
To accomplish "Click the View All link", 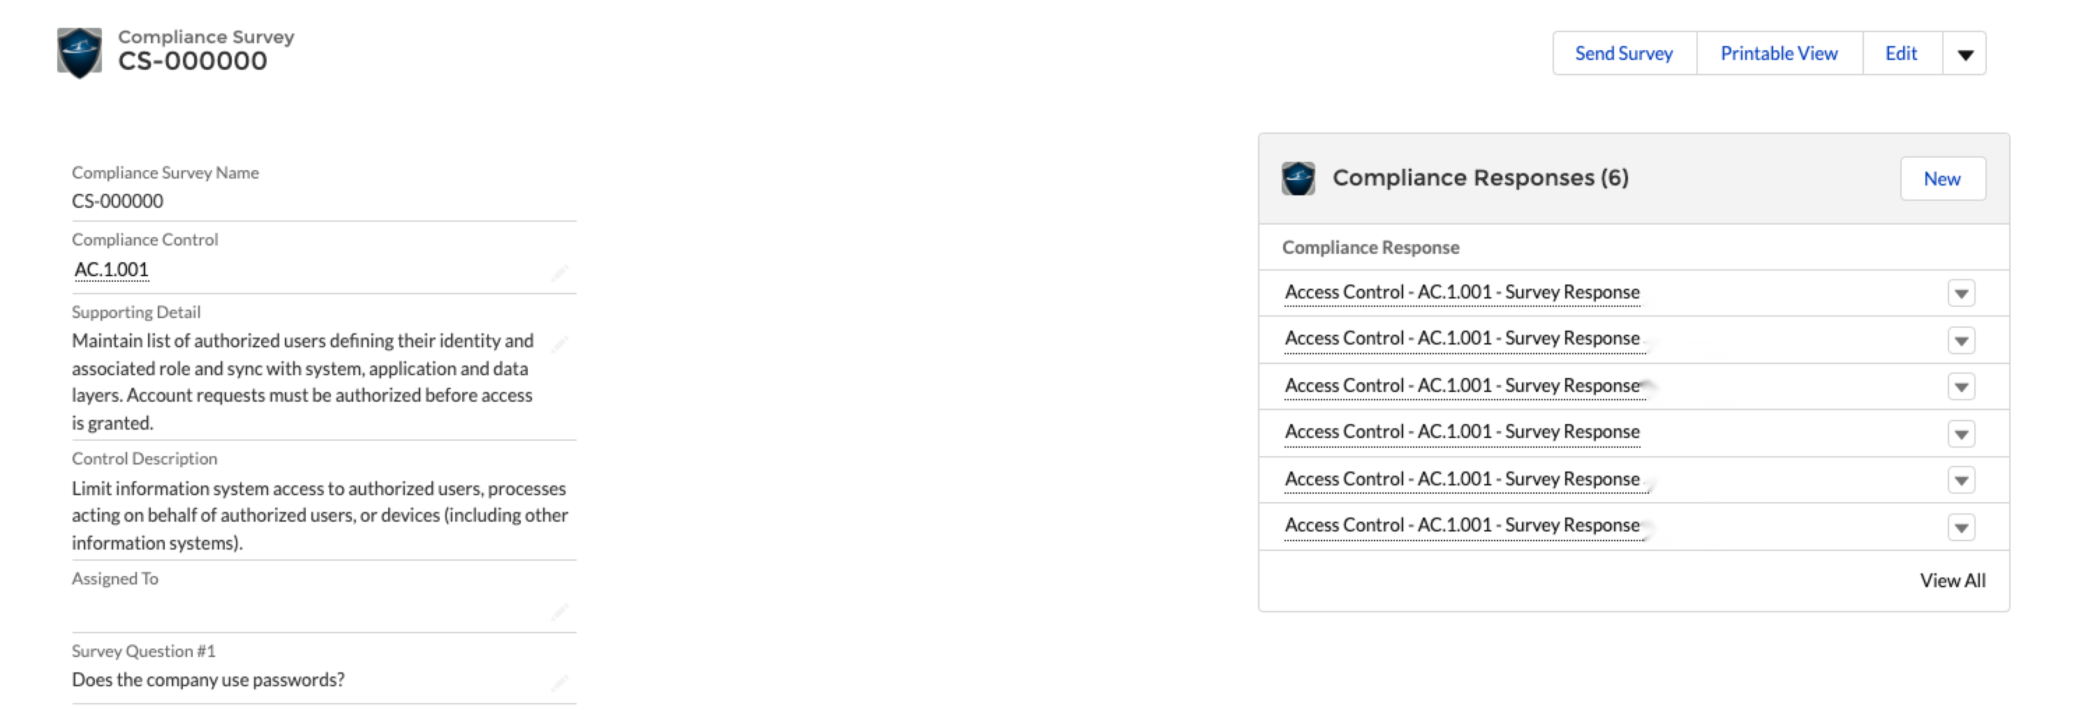I will tap(1951, 580).
